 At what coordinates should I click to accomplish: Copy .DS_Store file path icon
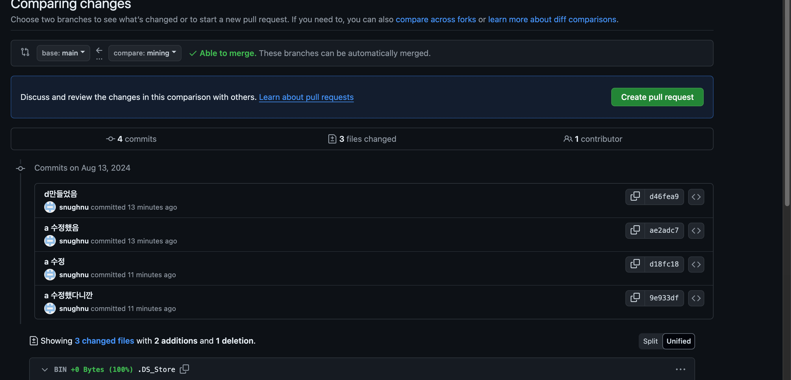tap(184, 369)
